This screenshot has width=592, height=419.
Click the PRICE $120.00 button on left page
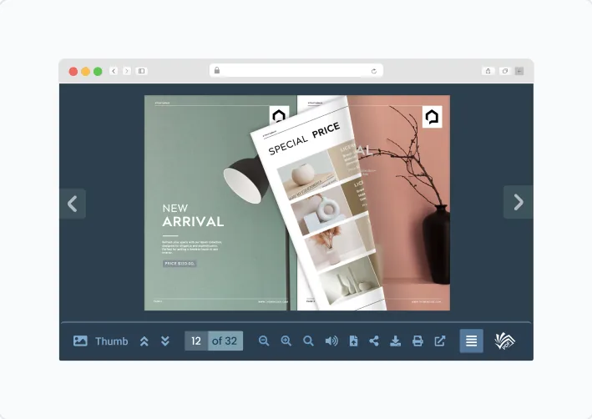tap(180, 264)
